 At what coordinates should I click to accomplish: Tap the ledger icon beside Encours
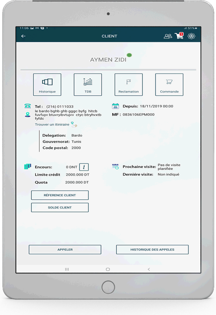[27, 167]
